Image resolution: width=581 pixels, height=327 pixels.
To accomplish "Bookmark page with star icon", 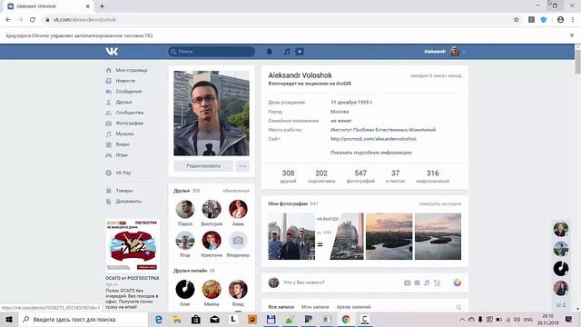I will 517,20.
